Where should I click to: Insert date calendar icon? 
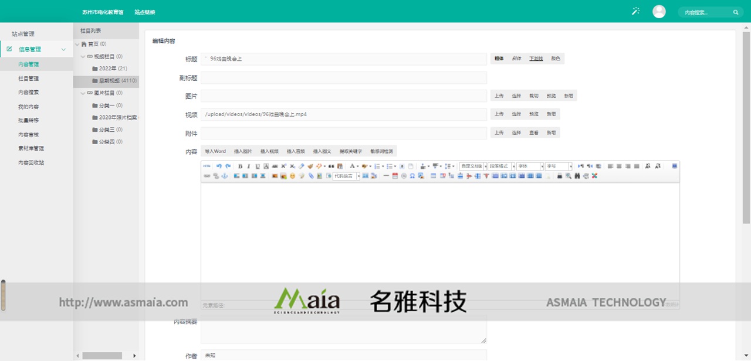tap(395, 176)
